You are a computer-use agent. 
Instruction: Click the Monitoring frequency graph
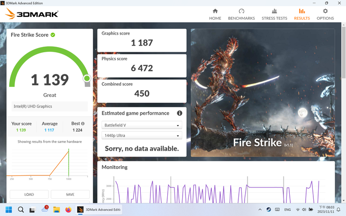(x=216, y=190)
